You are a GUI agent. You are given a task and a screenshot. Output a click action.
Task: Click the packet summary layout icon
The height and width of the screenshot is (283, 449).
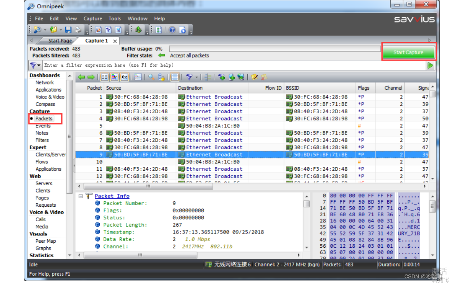click(138, 77)
